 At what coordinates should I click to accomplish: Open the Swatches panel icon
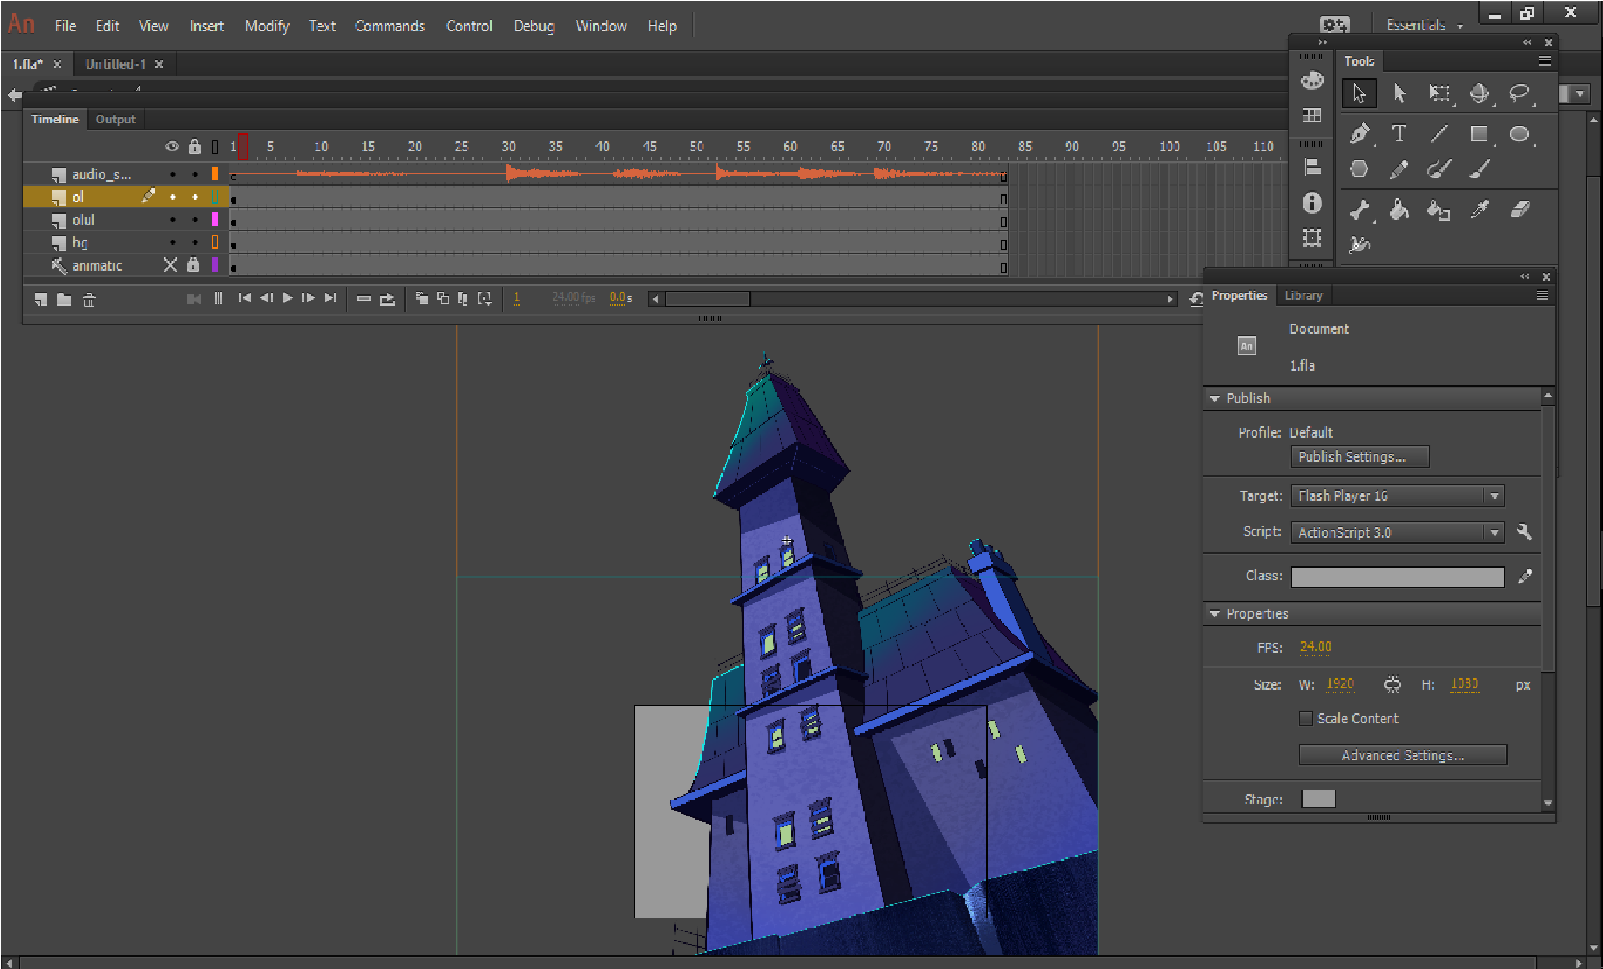tap(1312, 115)
